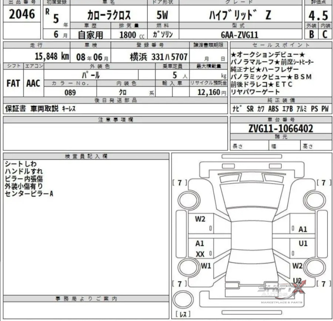Screen dimensions: 333x321
Task: Select the interior grade letter C
Action: (325, 34)
